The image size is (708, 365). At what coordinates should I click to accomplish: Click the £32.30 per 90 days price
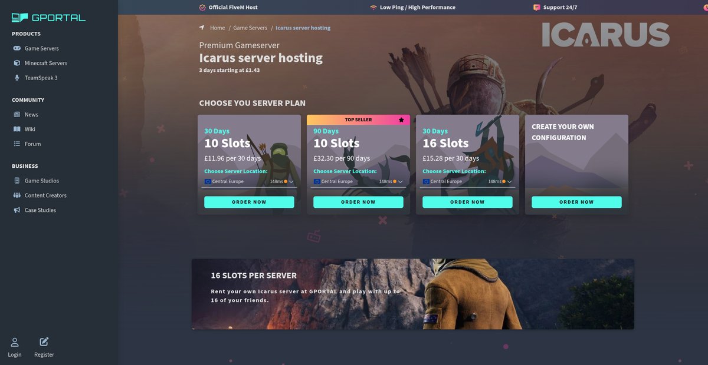coord(342,158)
